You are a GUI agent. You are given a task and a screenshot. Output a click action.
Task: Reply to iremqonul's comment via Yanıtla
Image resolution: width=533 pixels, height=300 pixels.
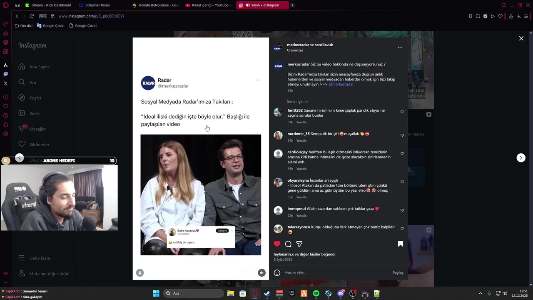coord(301,216)
